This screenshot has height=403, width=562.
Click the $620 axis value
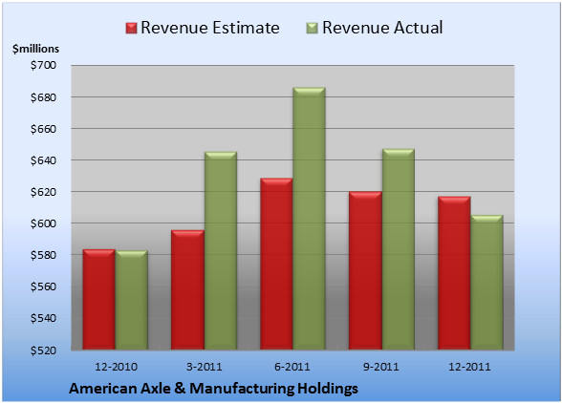43,192
